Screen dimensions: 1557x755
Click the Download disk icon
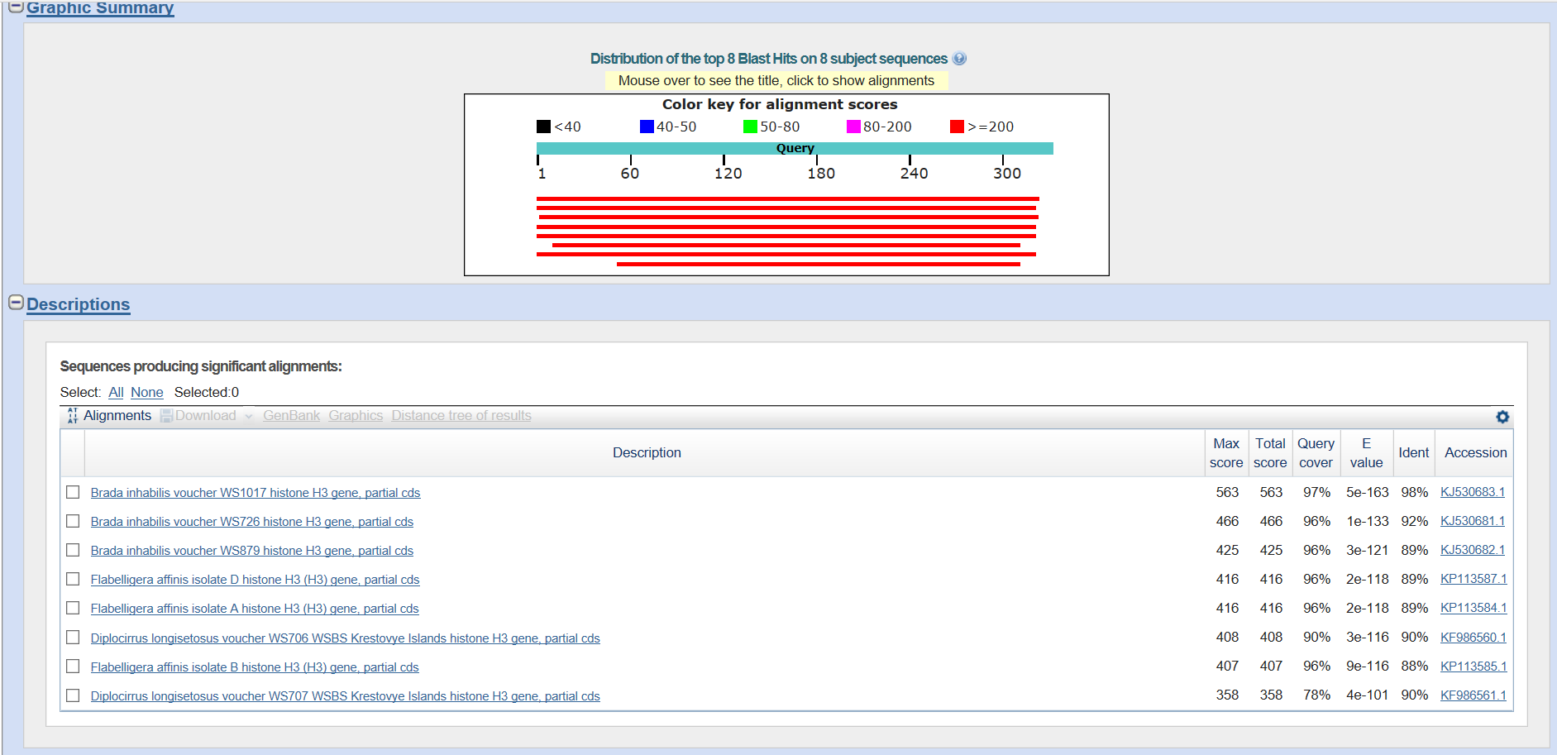pos(166,416)
